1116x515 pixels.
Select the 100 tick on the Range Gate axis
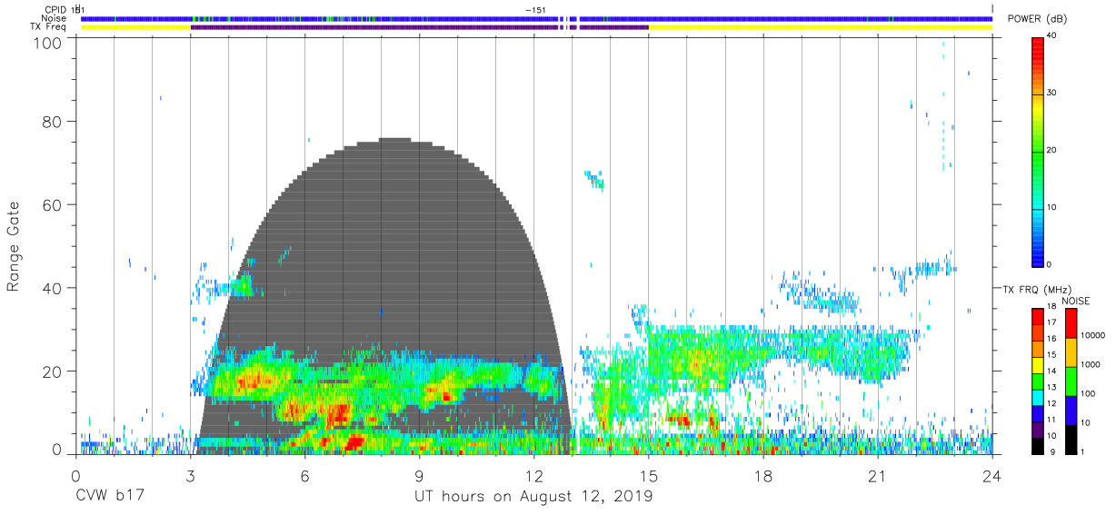pos(46,43)
